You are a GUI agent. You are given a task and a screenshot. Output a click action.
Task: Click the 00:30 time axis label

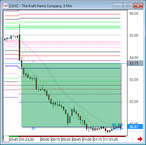click(66, 139)
